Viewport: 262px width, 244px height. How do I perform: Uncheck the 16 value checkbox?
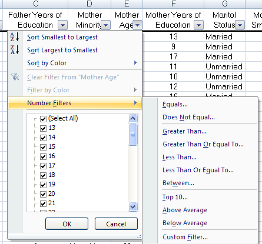click(x=43, y=156)
